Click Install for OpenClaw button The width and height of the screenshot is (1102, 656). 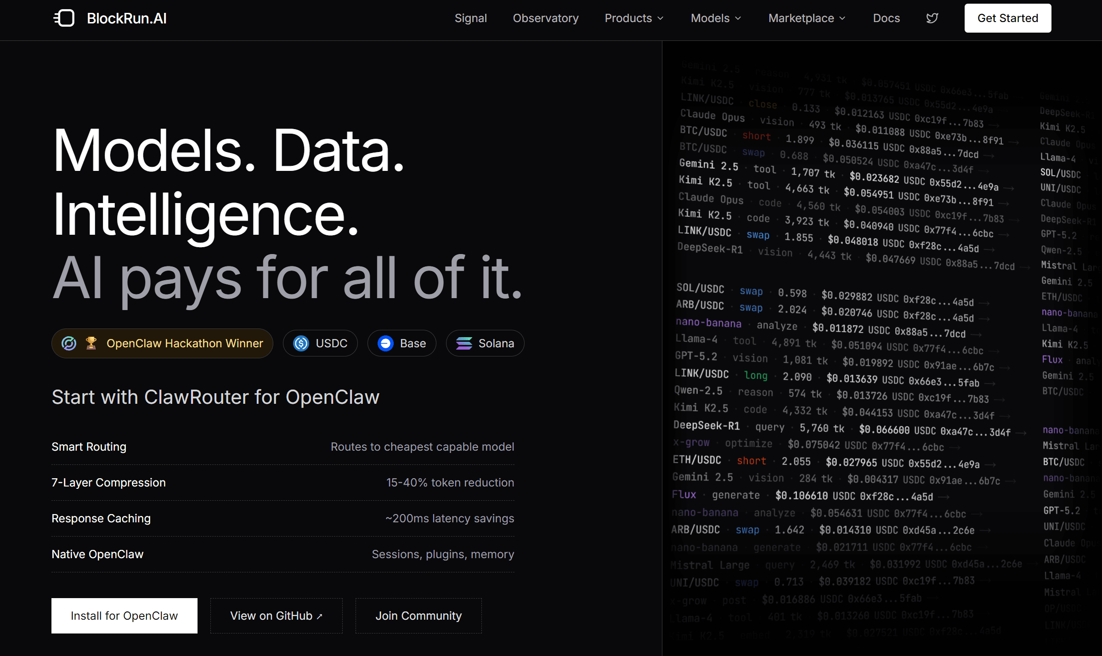click(124, 616)
